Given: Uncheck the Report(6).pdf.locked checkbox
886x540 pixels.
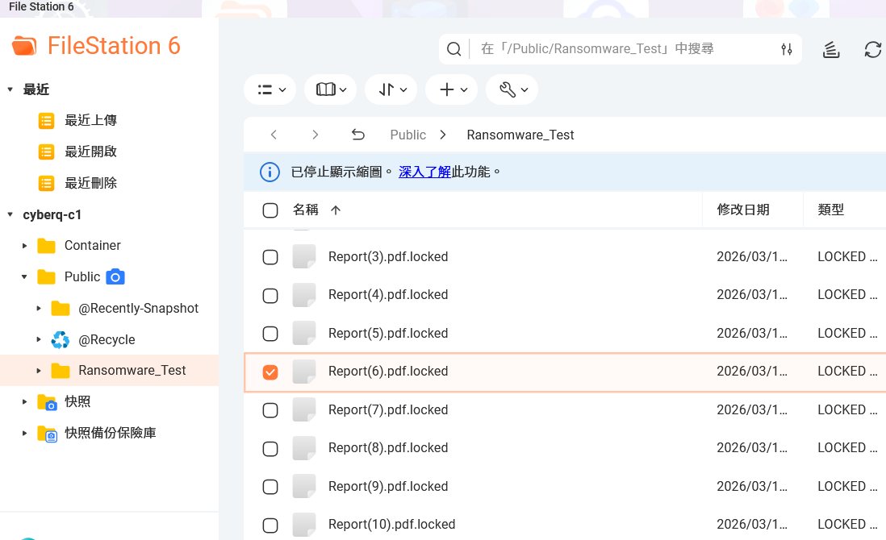Looking at the screenshot, I should (270, 372).
